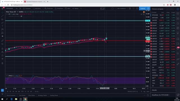Select NATGASUSD row in watchlist
180x101 pixels.
[163, 18]
